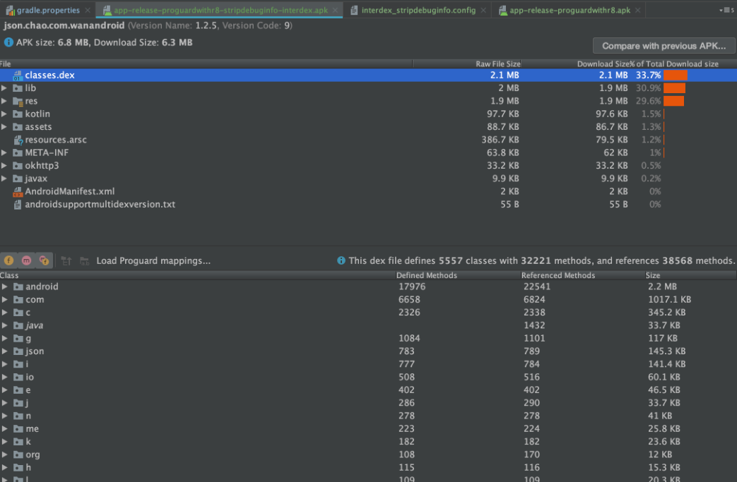Expand the android package node
The width and height of the screenshot is (737, 482).
[5, 287]
